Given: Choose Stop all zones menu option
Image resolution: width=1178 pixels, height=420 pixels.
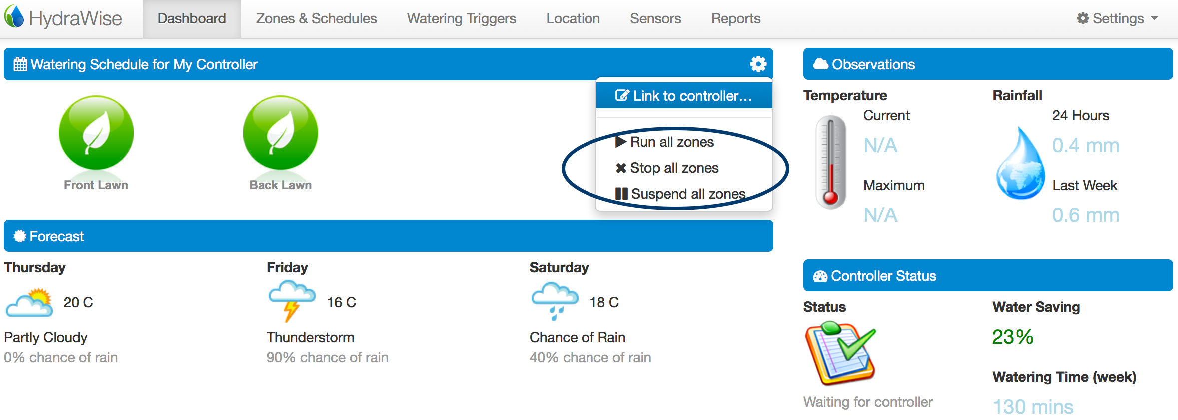Looking at the screenshot, I should coord(674,168).
